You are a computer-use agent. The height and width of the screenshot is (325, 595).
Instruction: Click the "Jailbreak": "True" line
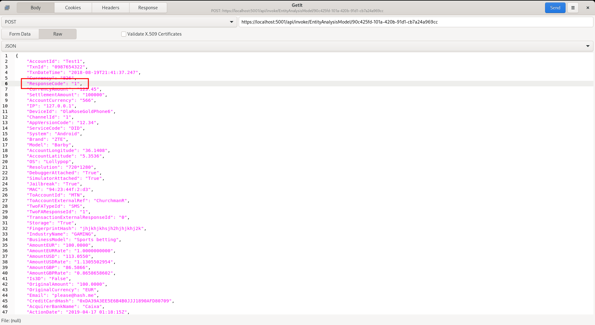coord(54,184)
